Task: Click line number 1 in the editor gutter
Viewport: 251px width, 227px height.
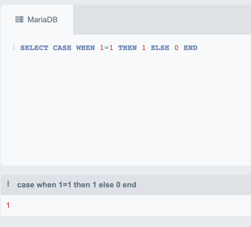Action: click(x=14, y=48)
